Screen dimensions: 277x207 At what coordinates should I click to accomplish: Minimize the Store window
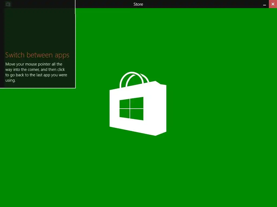265,4
